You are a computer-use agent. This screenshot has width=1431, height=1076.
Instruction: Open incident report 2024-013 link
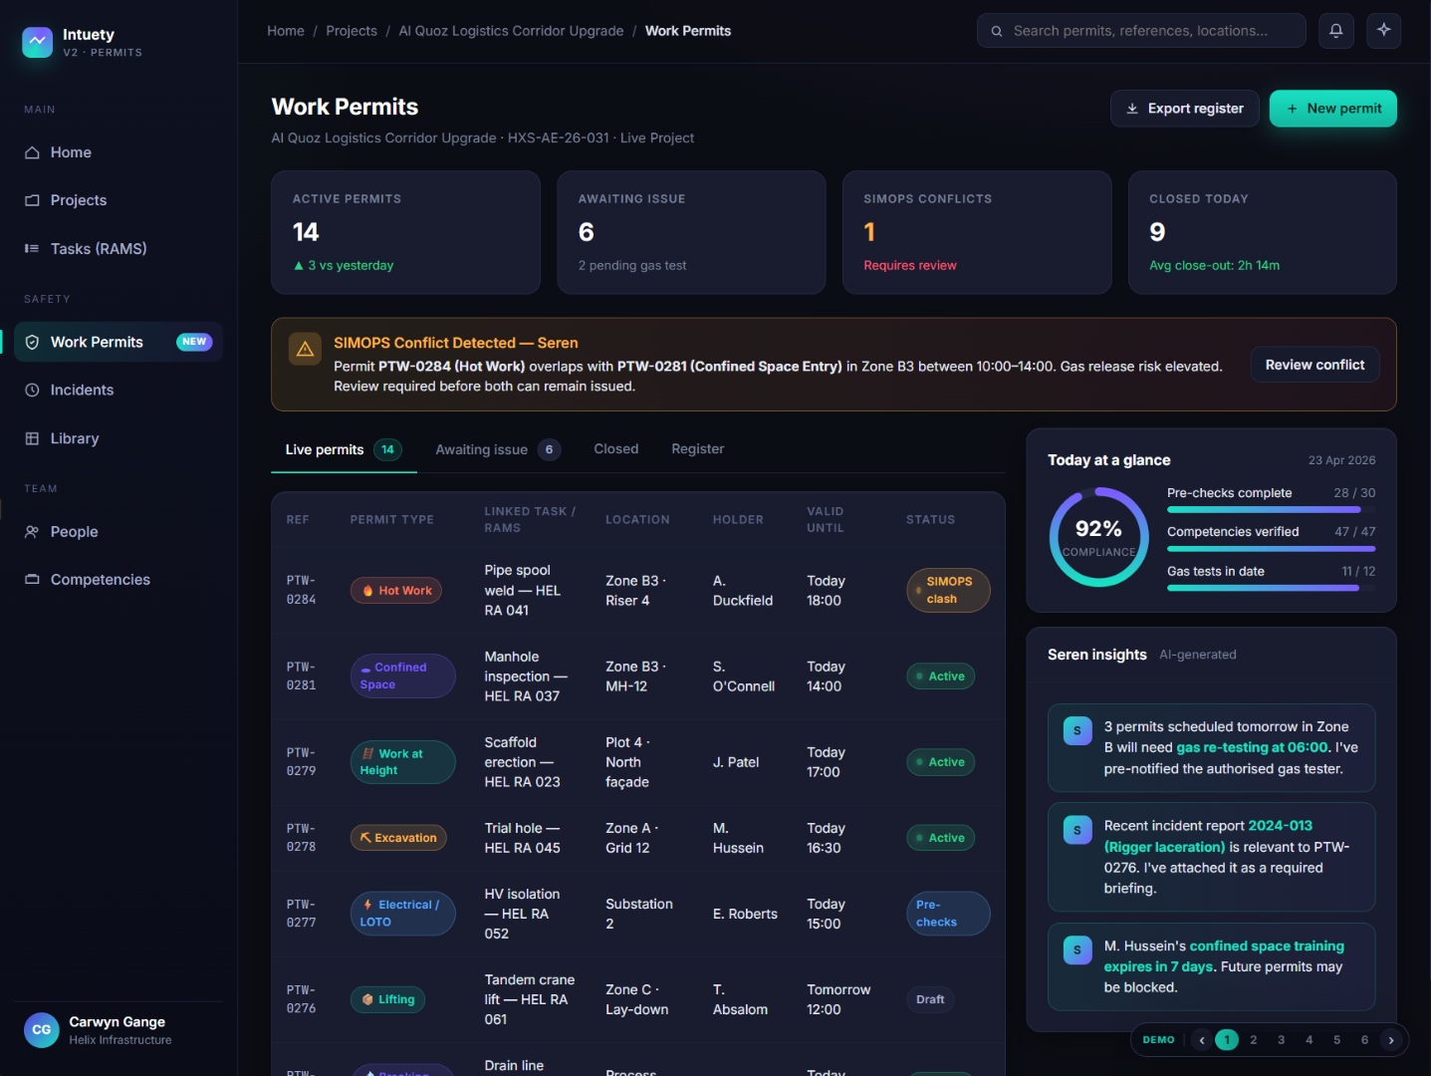tap(1280, 826)
